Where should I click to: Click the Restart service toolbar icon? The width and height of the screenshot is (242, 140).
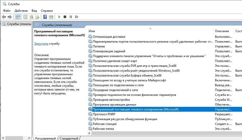[77, 17]
